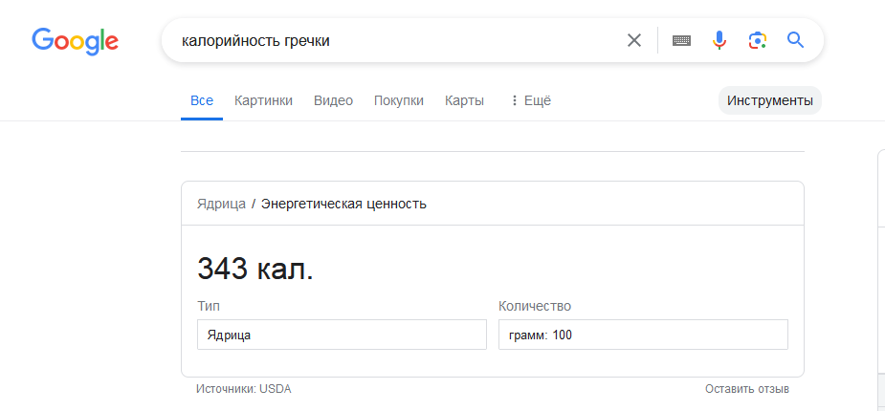This screenshot has height=411, width=885.
Task: Select the Все tab
Action: click(x=201, y=100)
